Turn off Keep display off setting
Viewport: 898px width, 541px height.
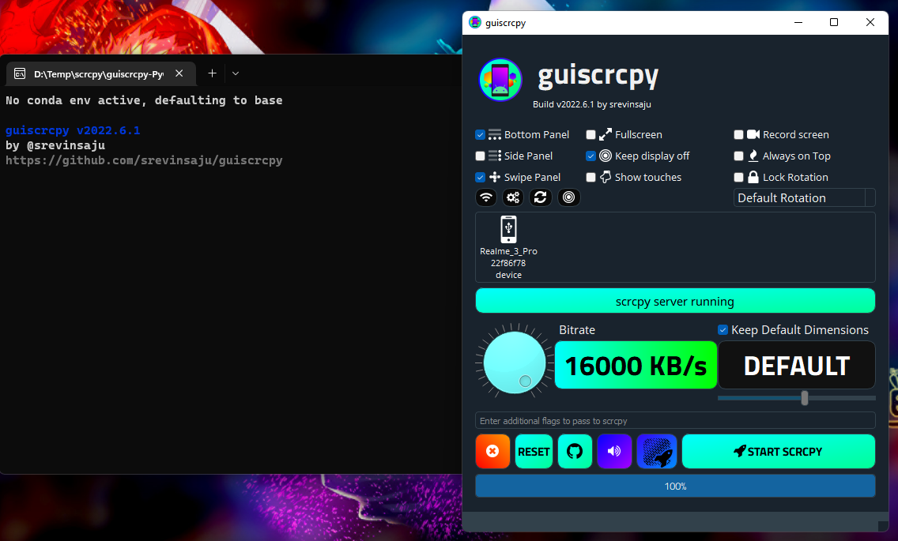590,156
